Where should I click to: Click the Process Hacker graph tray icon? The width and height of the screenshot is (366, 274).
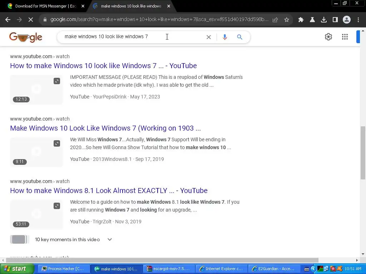(320, 269)
